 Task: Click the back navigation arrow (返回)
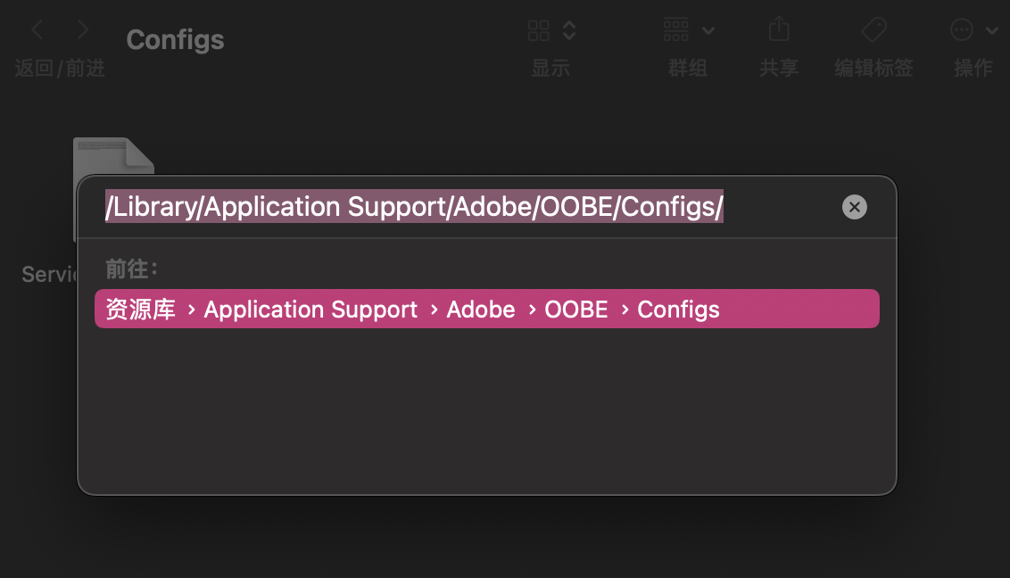pos(36,29)
